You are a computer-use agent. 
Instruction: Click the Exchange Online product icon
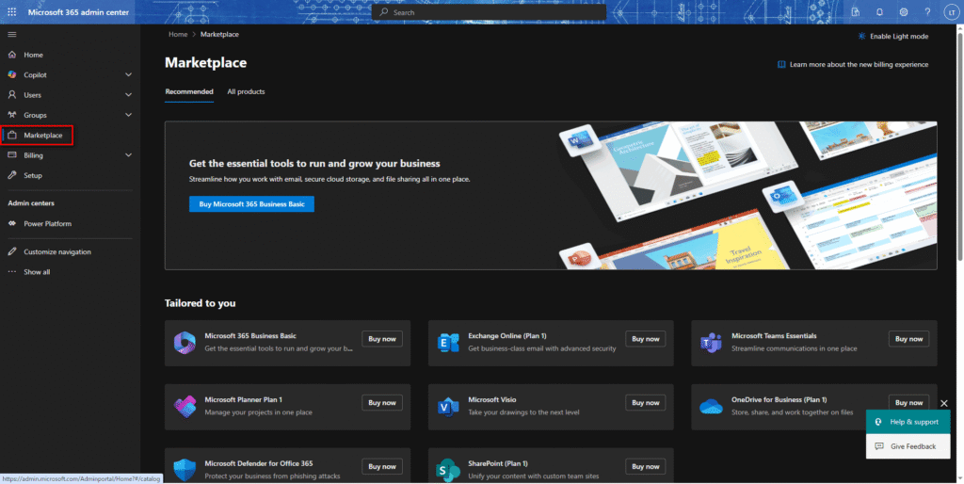447,343
